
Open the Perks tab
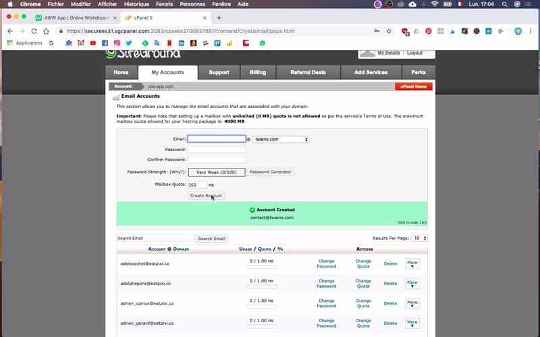pyautogui.click(x=418, y=72)
